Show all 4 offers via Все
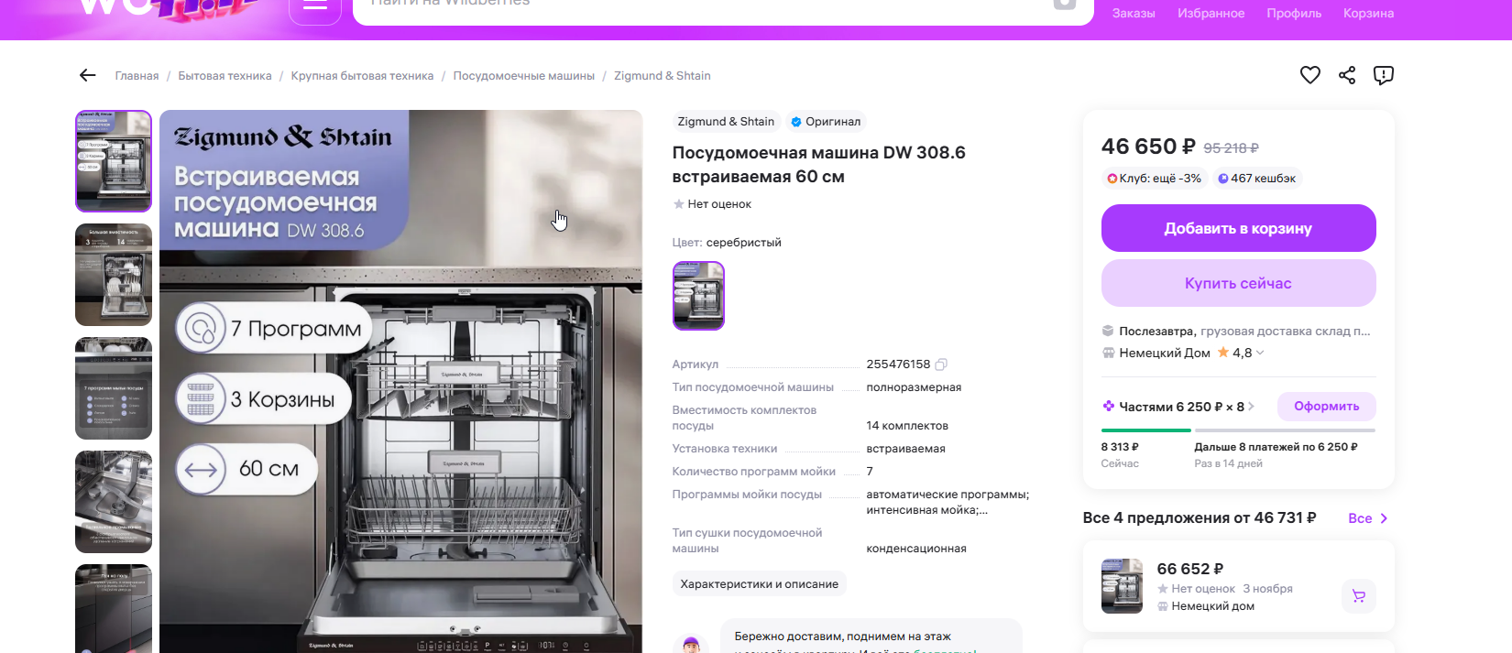 (x=1368, y=518)
